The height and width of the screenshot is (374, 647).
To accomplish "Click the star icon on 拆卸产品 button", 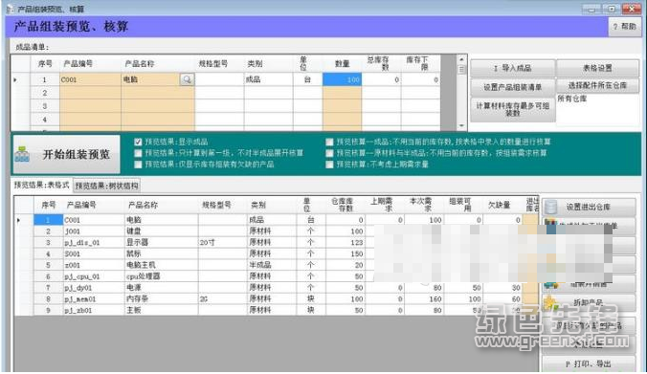I will 551,303.
